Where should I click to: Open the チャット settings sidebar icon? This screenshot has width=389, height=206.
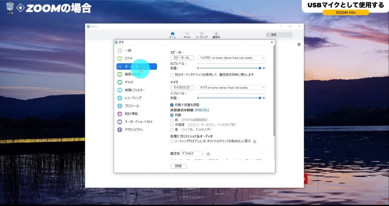pos(120,82)
